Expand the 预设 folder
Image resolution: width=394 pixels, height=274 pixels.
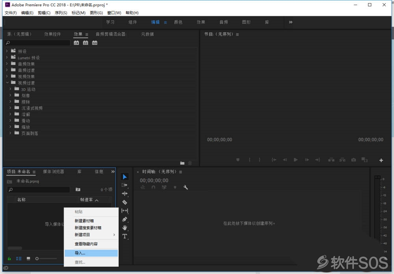coord(7,51)
